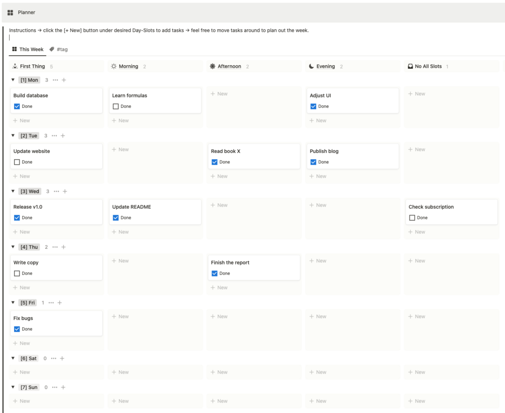The width and height of the screenshot is (505, 413).
Task: Tick the Done box for Check subscription
Action: (412, 218)
